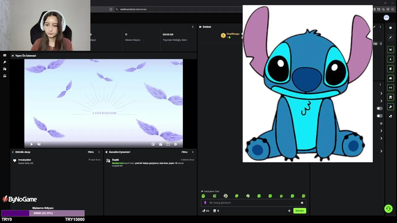Open the green support headset button

(x=388, y=209)
